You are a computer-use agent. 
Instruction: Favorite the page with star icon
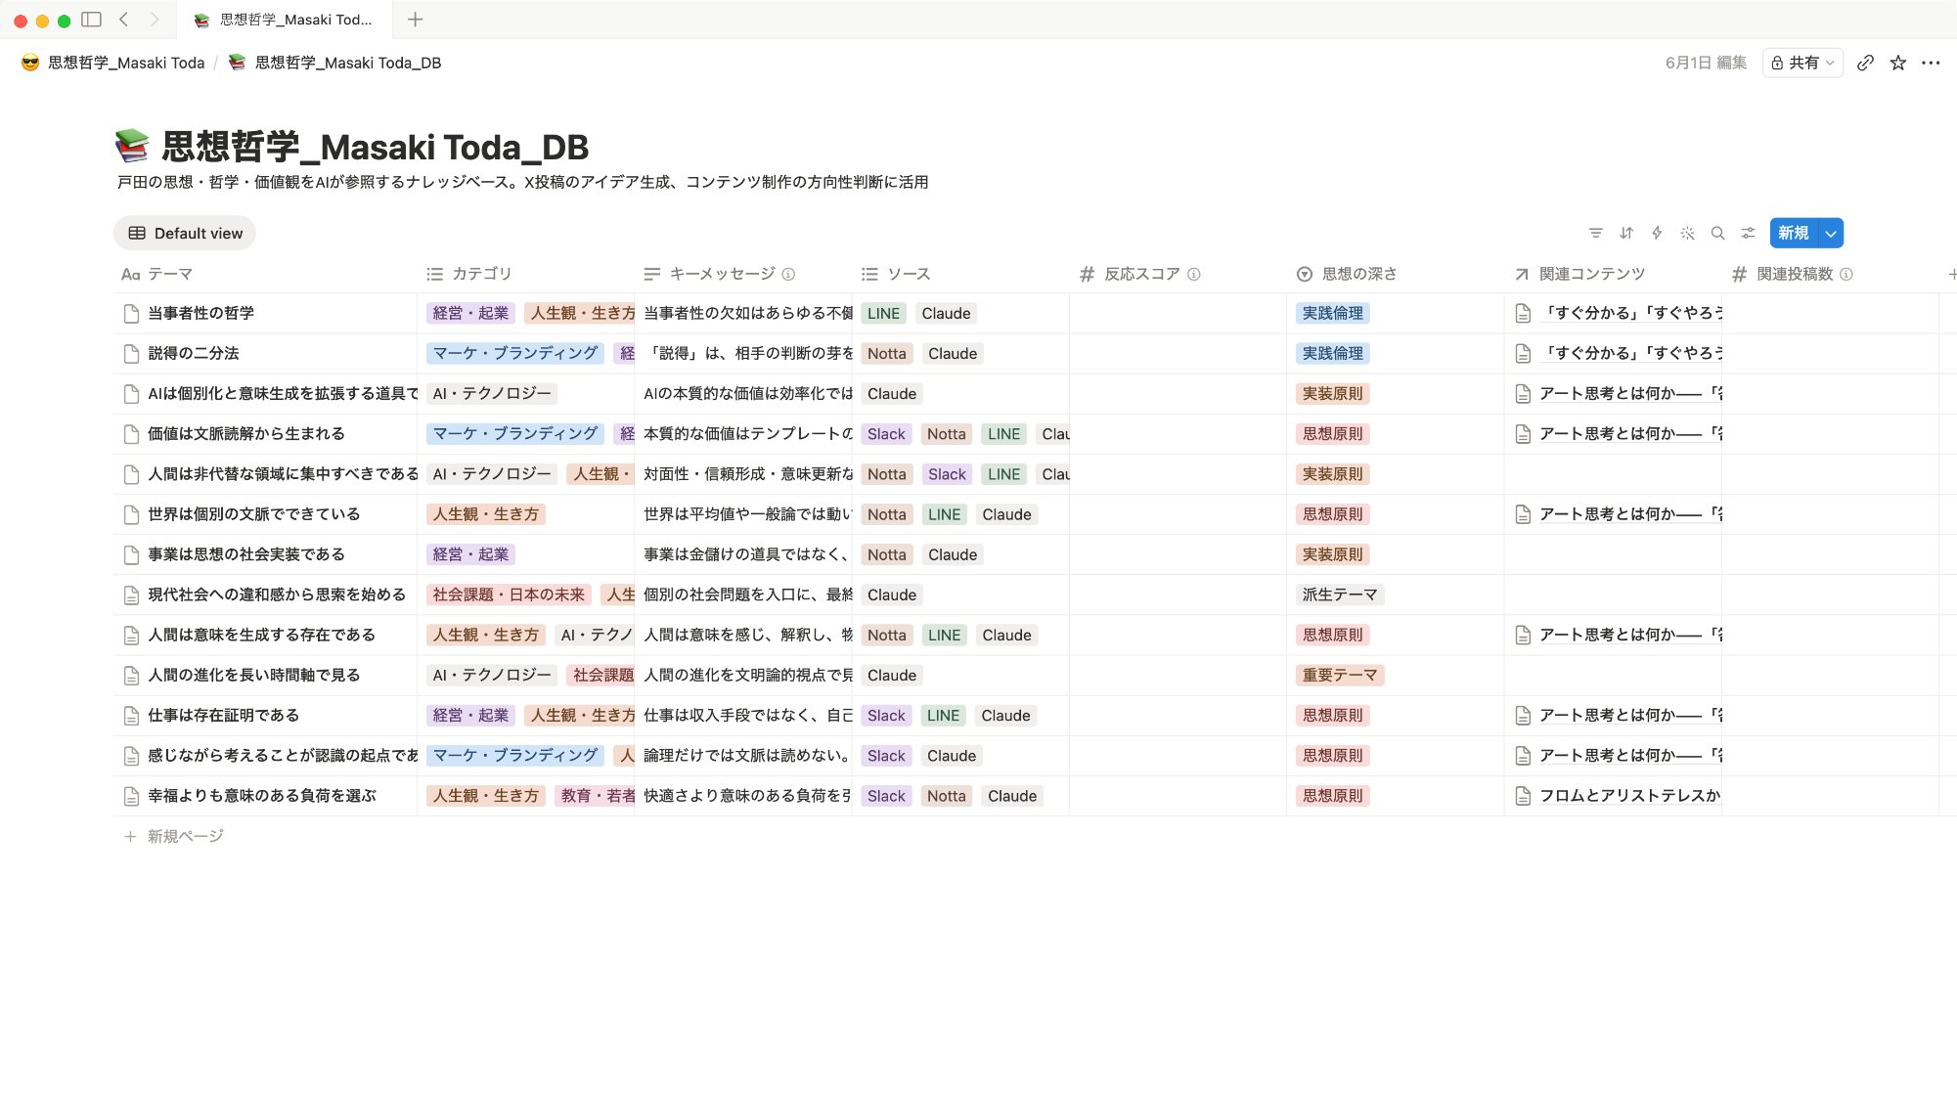pyautogui.click(x=1897, y=63)
